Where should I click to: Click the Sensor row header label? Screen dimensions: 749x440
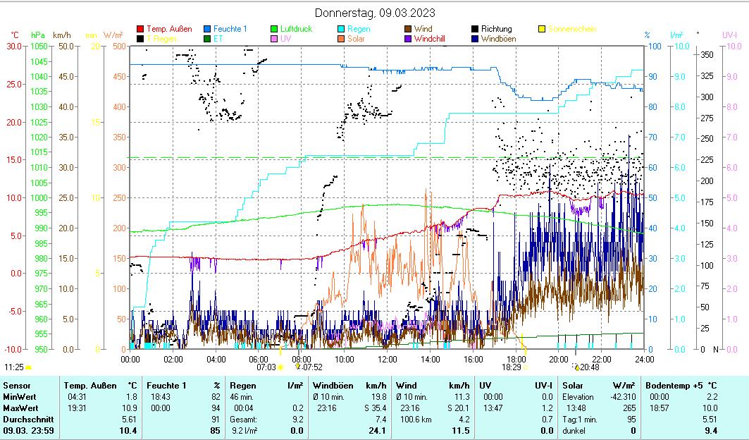point(17,386)
